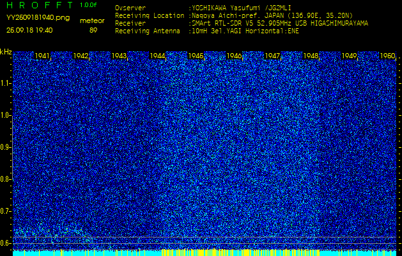Click the 0.6 kHz axis label
The image size is (402, 256).
(5, 243)
